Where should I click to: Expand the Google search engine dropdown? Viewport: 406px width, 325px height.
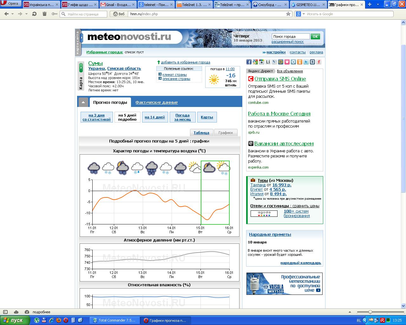304,14
